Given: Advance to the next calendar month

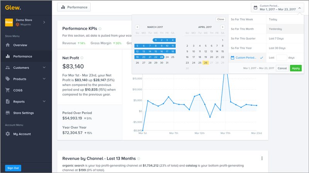Looking at the screenshot, I should click(222, 27).
